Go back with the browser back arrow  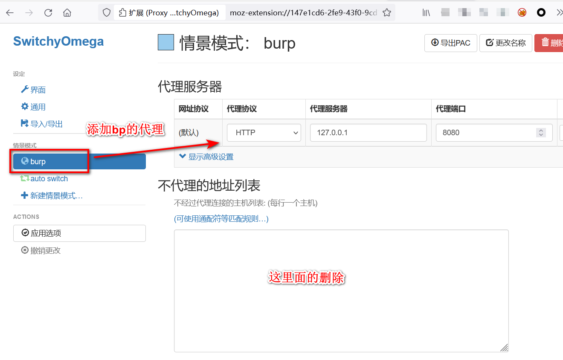coord(10,13)
